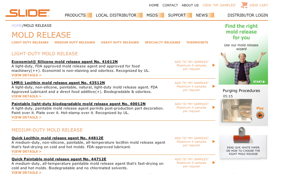Click the arrow beside LMR Lecithin No. 43512N samples
293x174 pixels.
[x=214, y=86]
